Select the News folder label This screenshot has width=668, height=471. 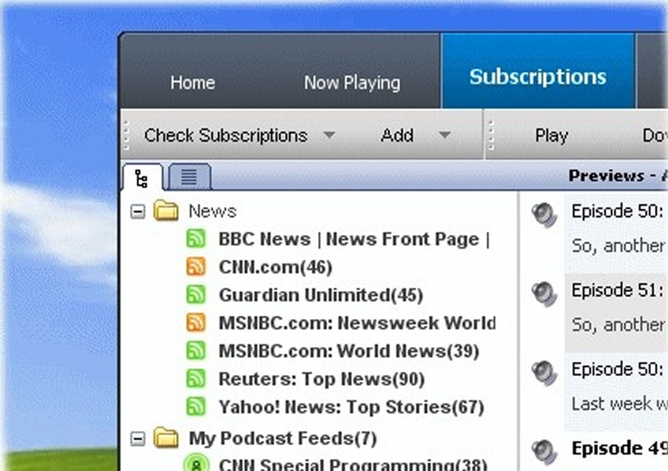(212, 211)
